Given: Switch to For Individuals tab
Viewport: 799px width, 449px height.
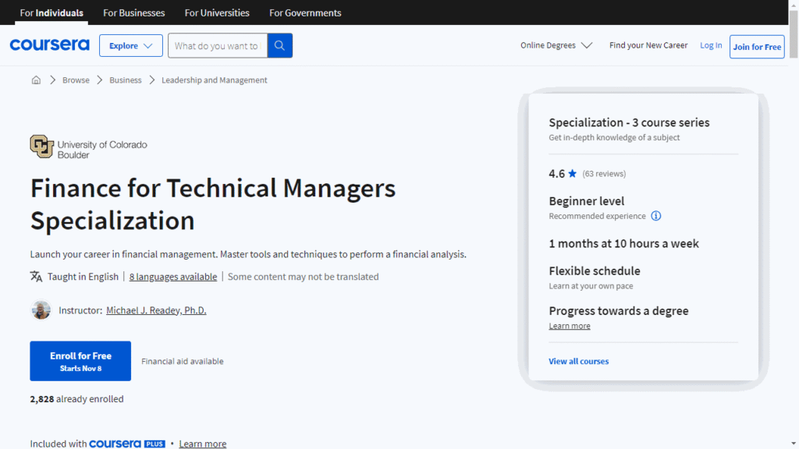Looking at the screenshot, I should pos(51,12).
